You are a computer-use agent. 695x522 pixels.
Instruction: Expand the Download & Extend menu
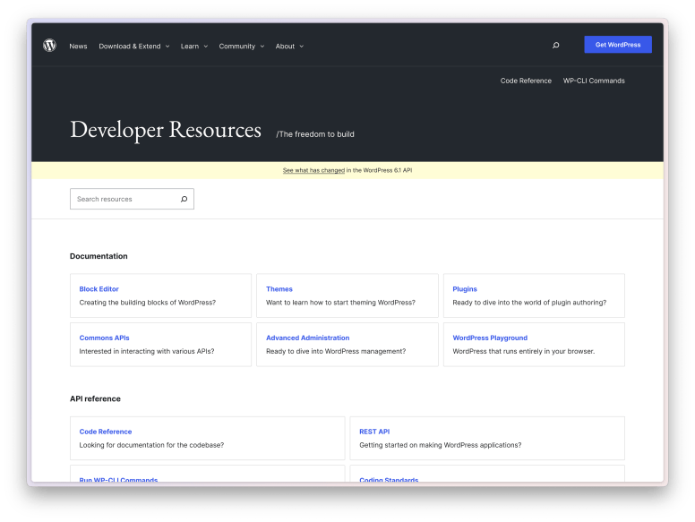point(133,46)
